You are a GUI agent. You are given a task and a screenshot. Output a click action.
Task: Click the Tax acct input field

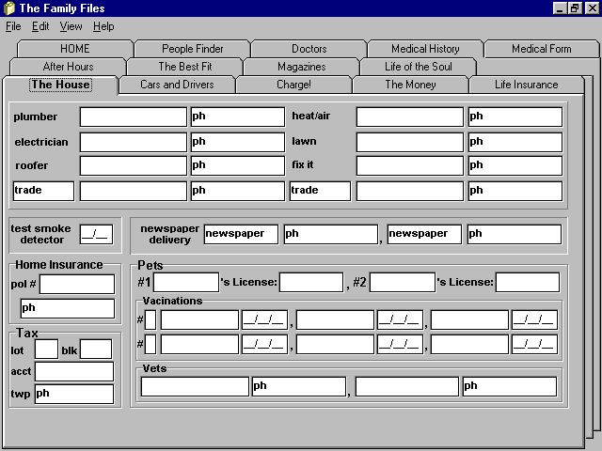(x=73, y=371)
